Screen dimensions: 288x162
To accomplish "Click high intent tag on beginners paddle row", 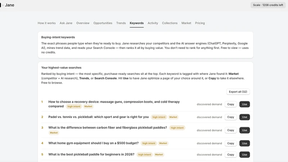I will coord(145,154).
